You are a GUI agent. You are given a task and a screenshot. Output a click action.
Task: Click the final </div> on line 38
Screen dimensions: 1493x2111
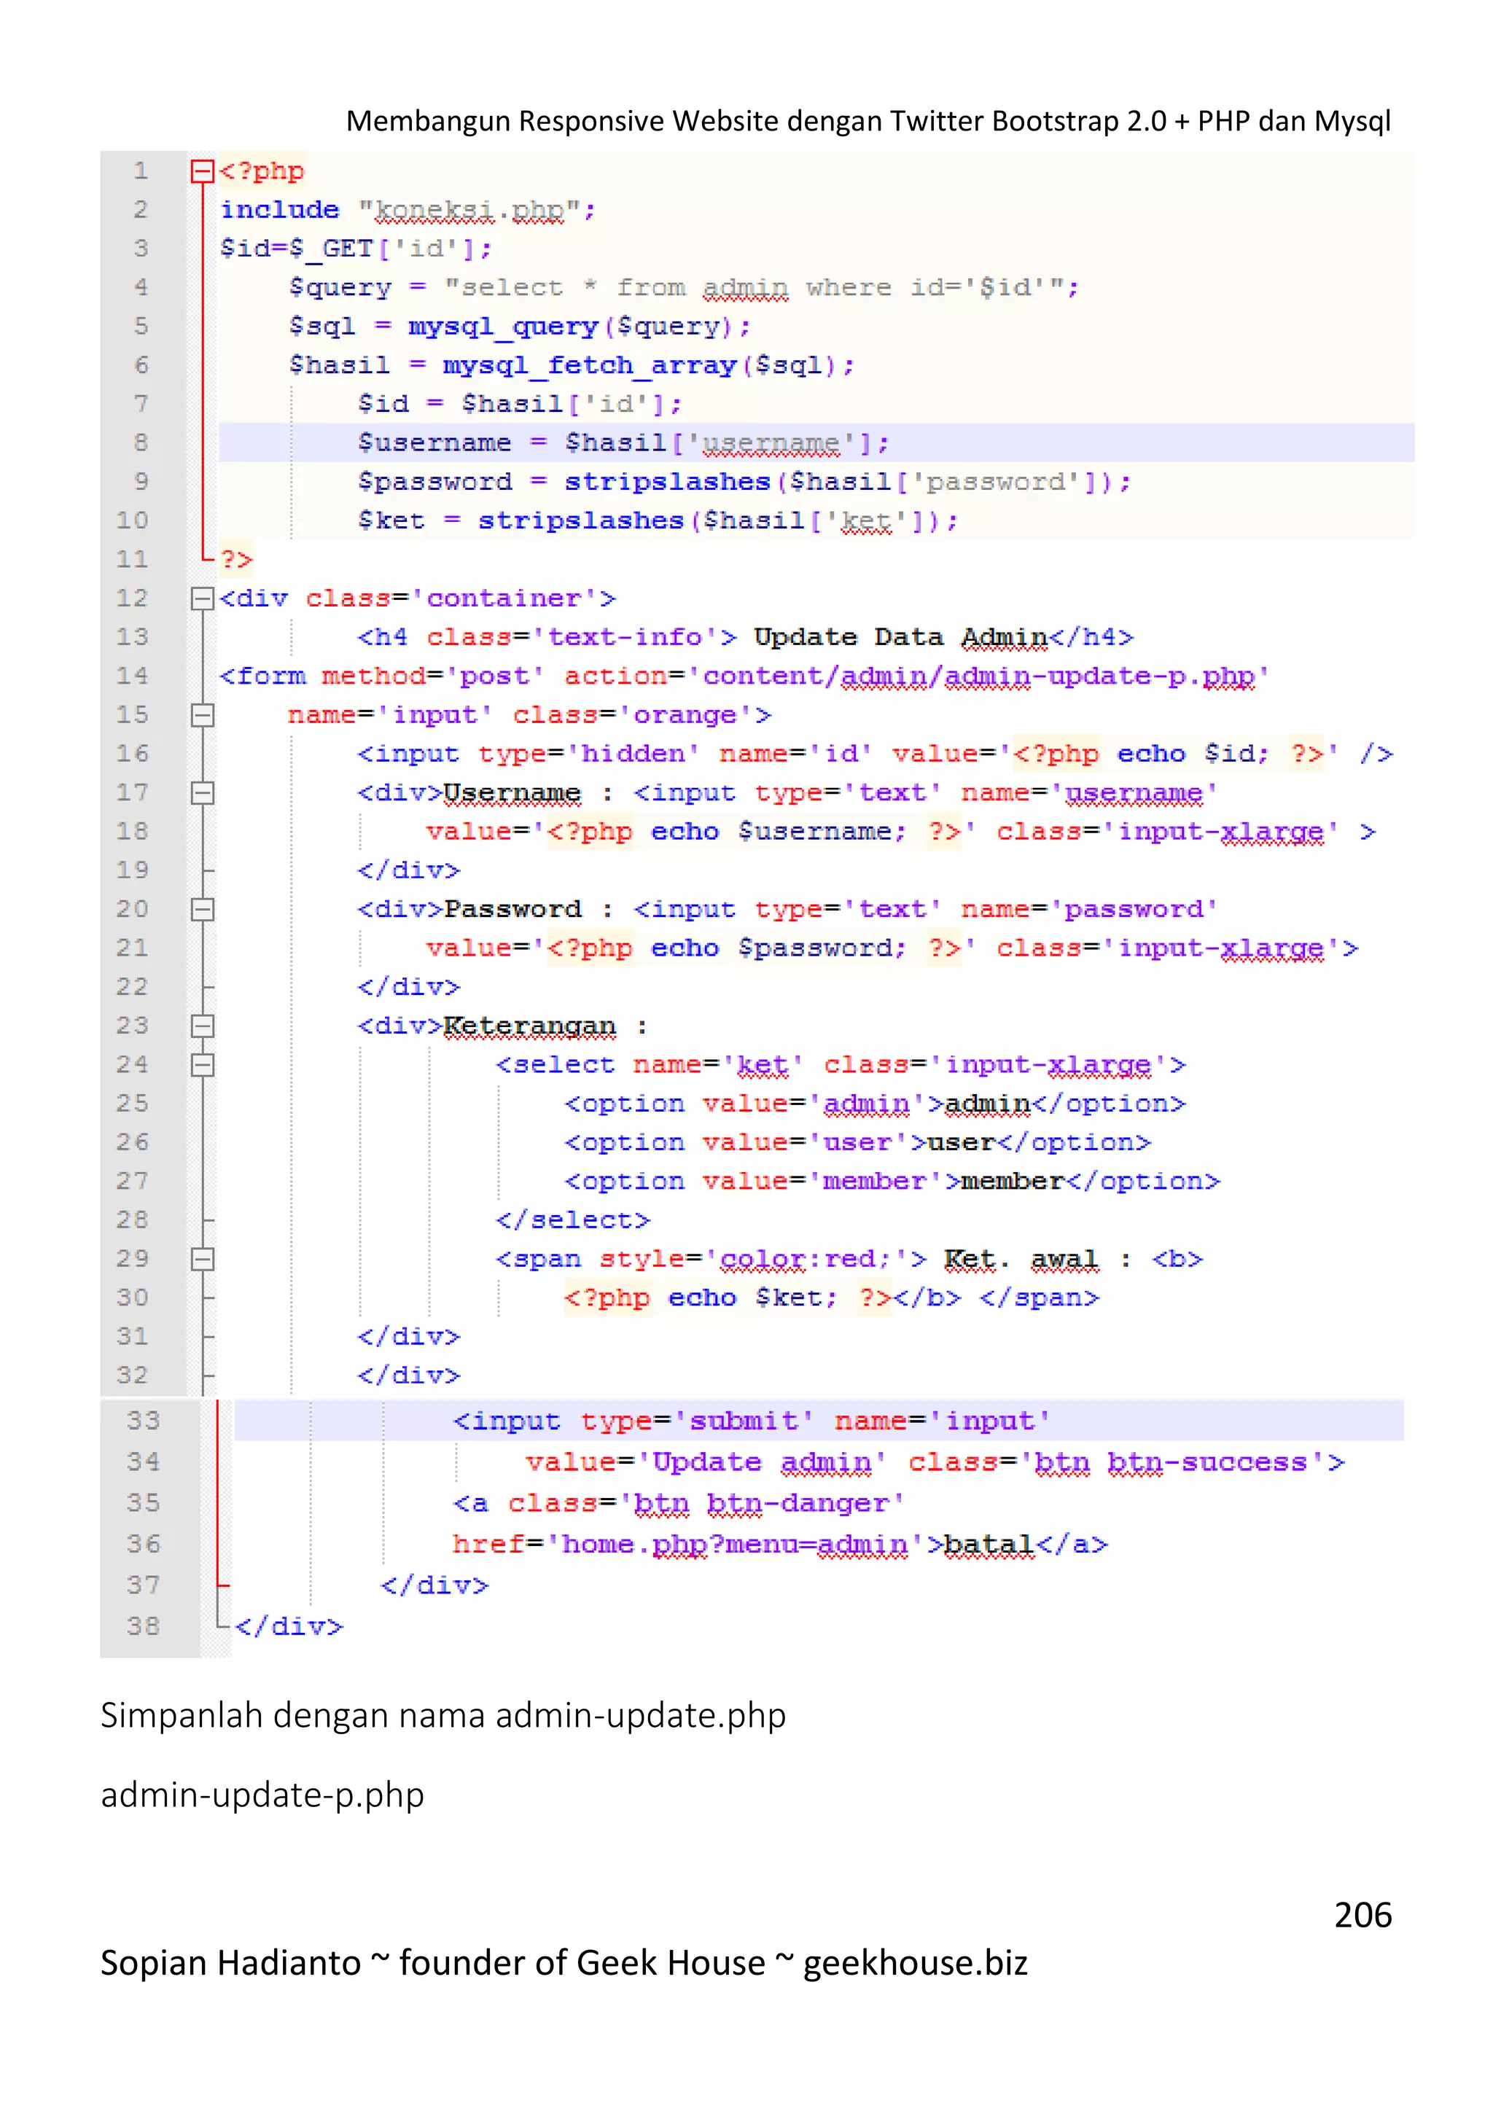coord(289,1626)
